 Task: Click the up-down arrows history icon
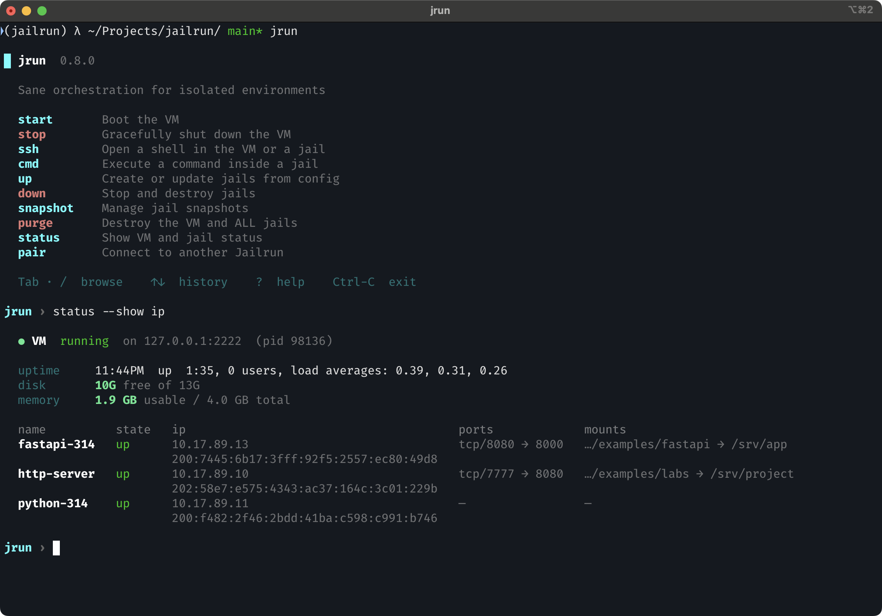point(158,282)
